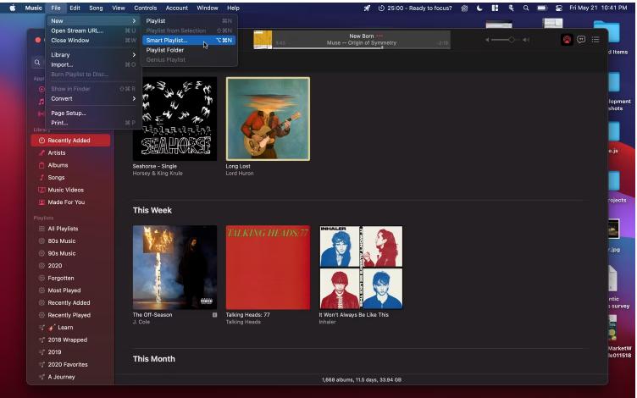Viewport: 637px width, 398px height.
Task: Click the 2018 Wrapped playlist icon
Action: 41,340
